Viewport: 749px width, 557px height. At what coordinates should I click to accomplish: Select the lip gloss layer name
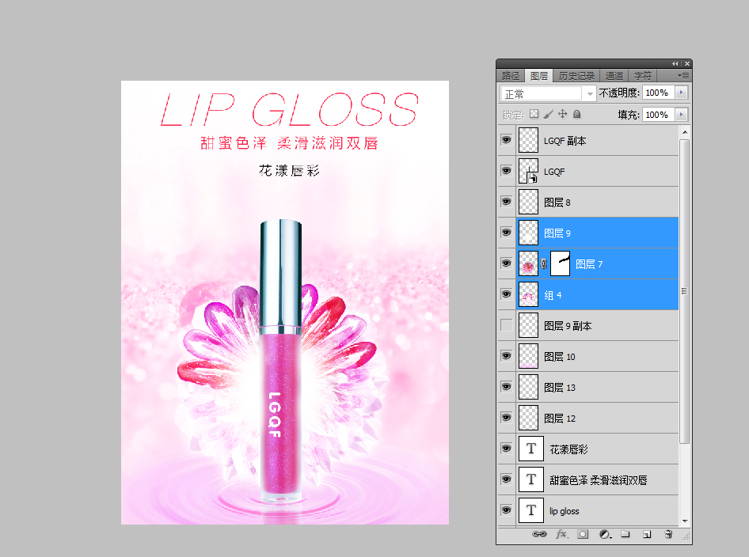pyautogui.click(x=565, y=511)
